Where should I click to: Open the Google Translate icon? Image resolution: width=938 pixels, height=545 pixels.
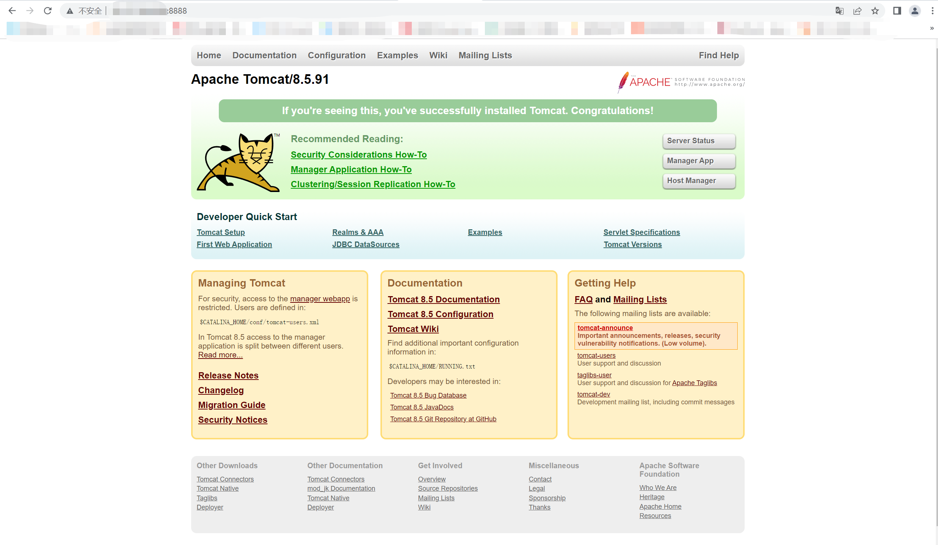coord(839,11)
